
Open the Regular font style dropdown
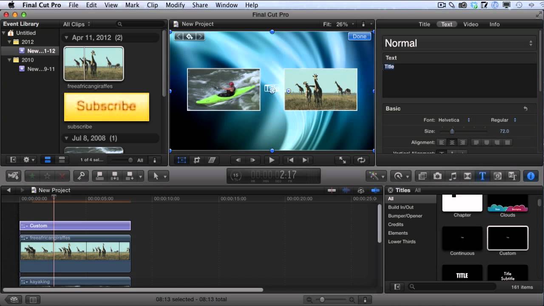coord(504,120)
